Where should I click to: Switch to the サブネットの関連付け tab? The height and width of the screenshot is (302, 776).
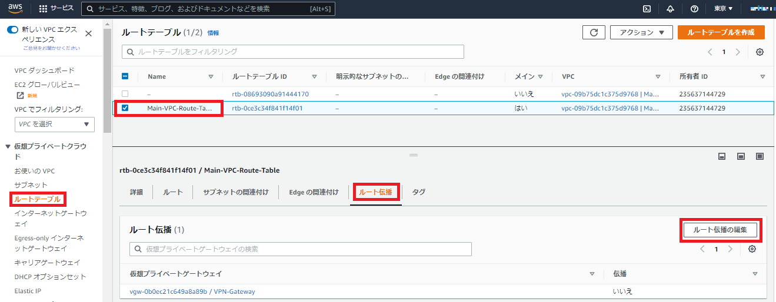(x=235, y=192)
